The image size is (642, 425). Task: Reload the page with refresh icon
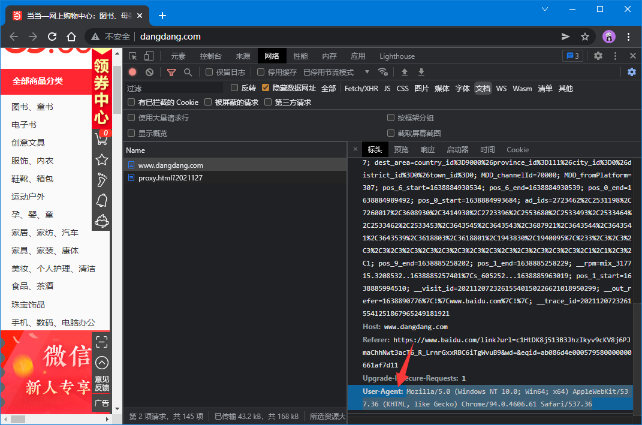[x=52, y=37]
